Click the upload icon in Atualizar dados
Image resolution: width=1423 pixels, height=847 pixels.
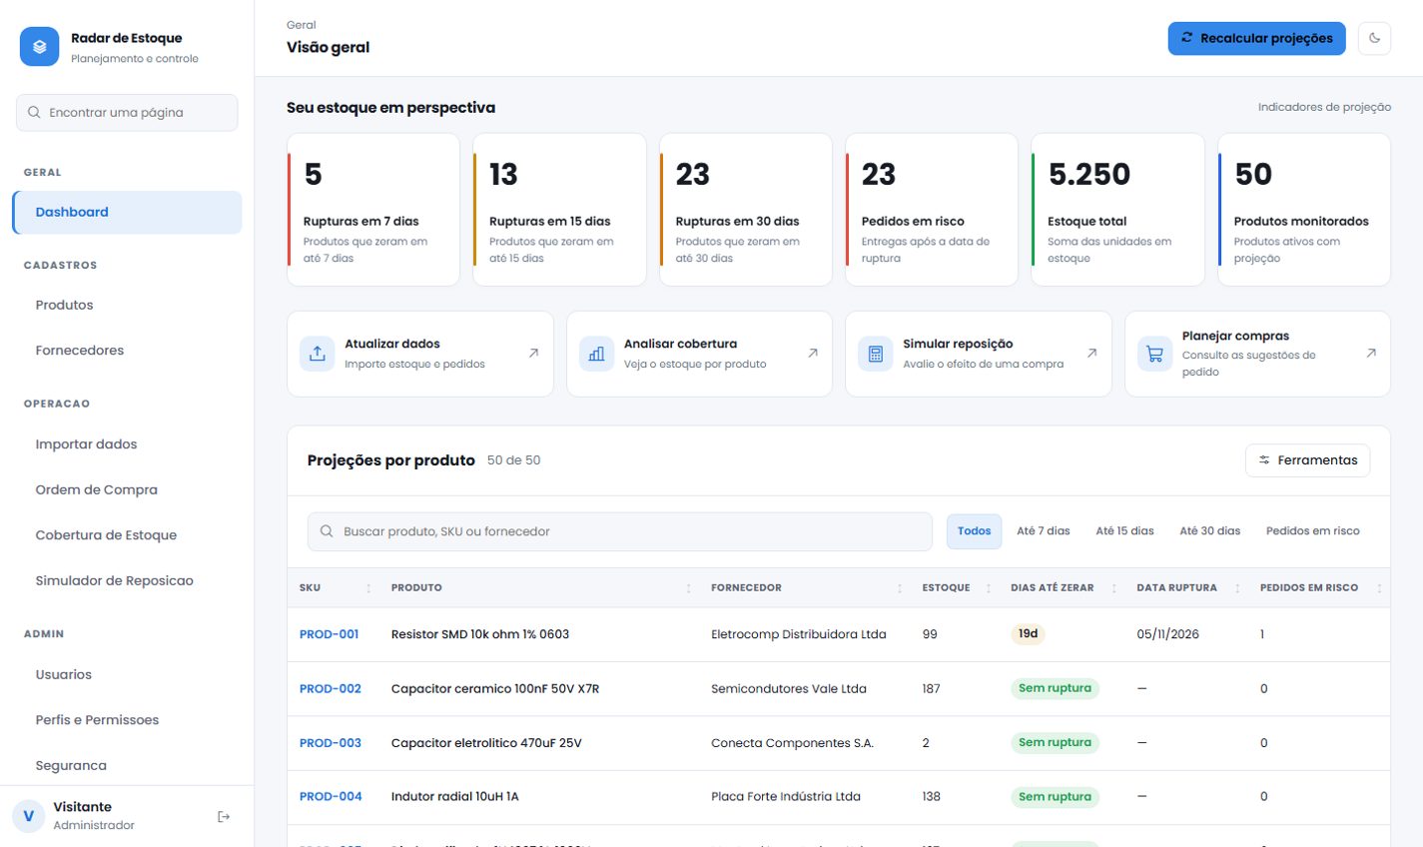click(317, 354)
